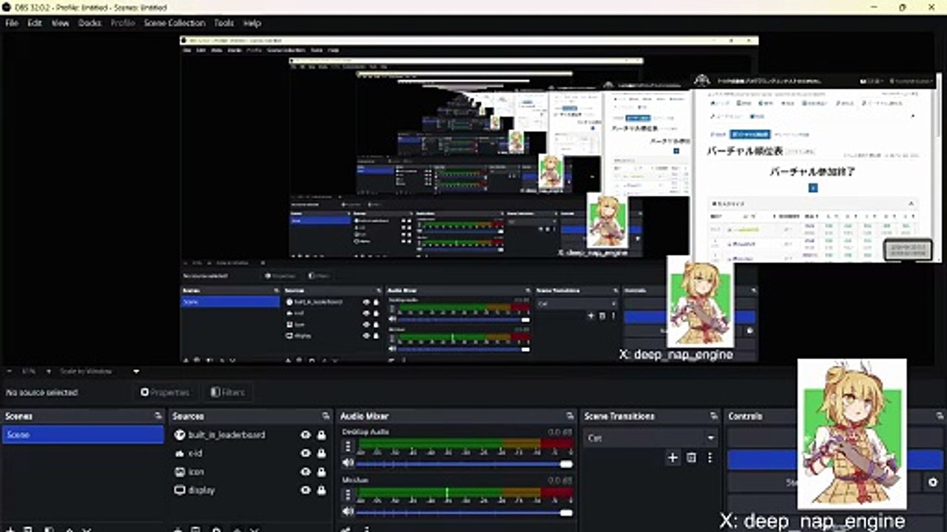Zoom in the preview with the plus icon
The image size is (947, 532).
pyautogui.click(x=49, y=371)
